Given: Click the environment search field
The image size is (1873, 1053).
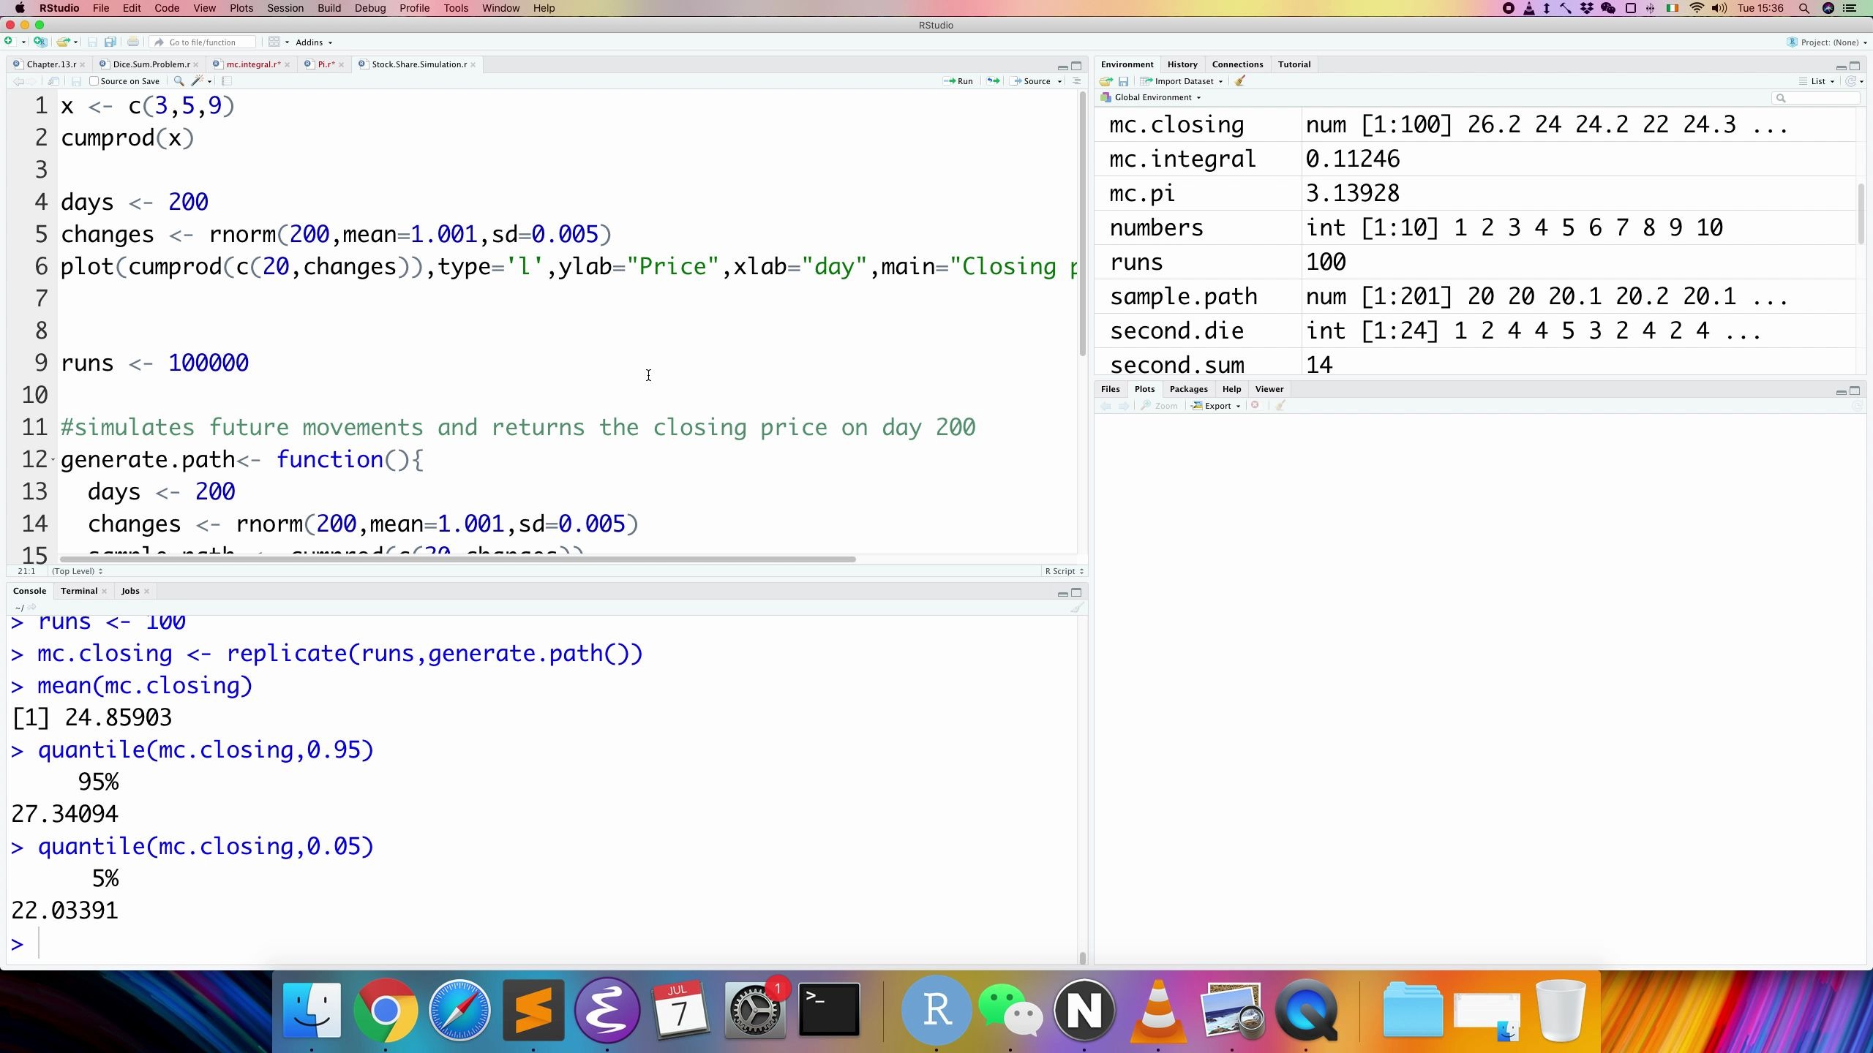Looking at the screenshot, I should (1819, 97).
